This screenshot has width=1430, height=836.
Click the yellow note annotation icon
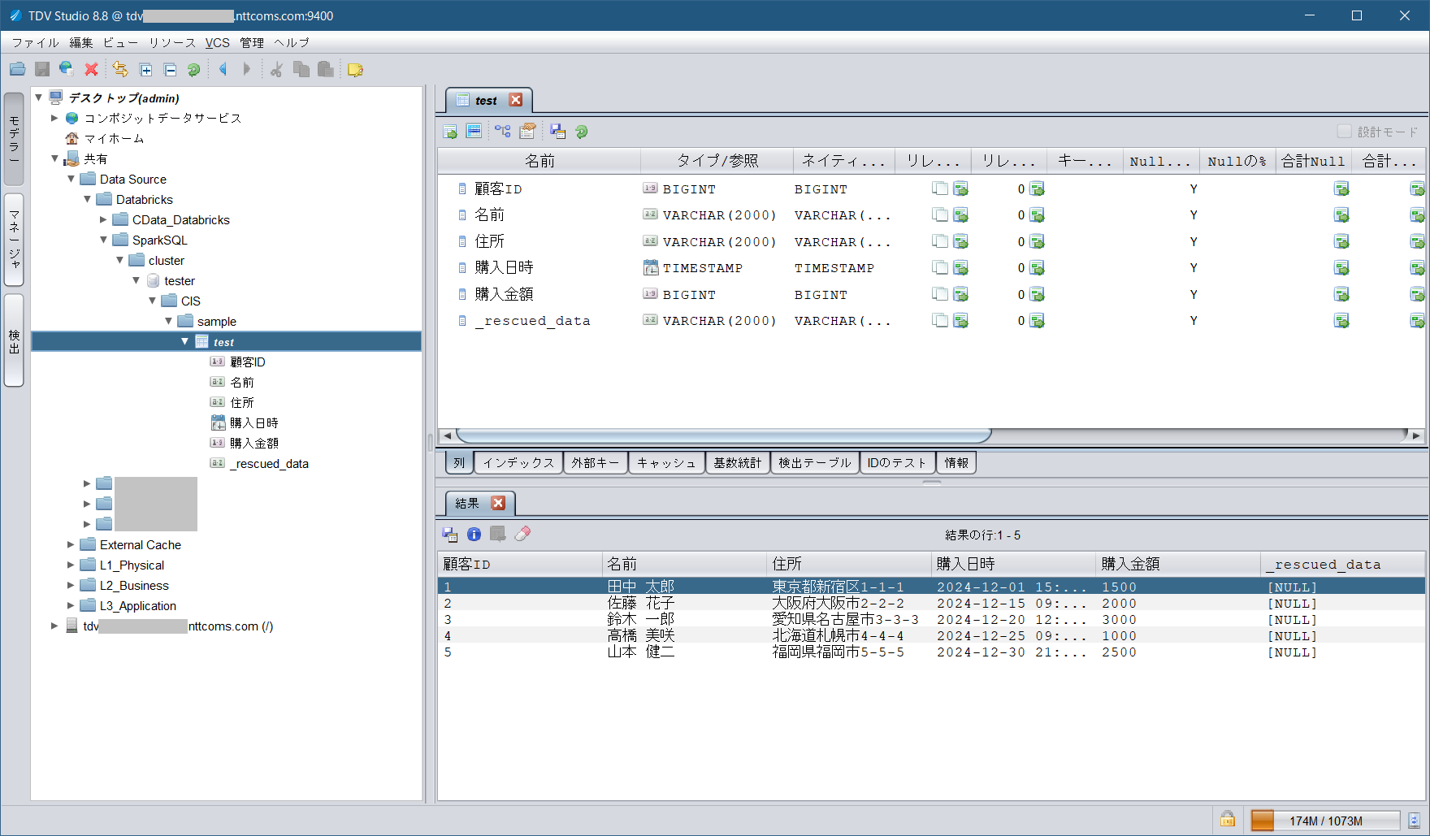[x=355, y=70]
